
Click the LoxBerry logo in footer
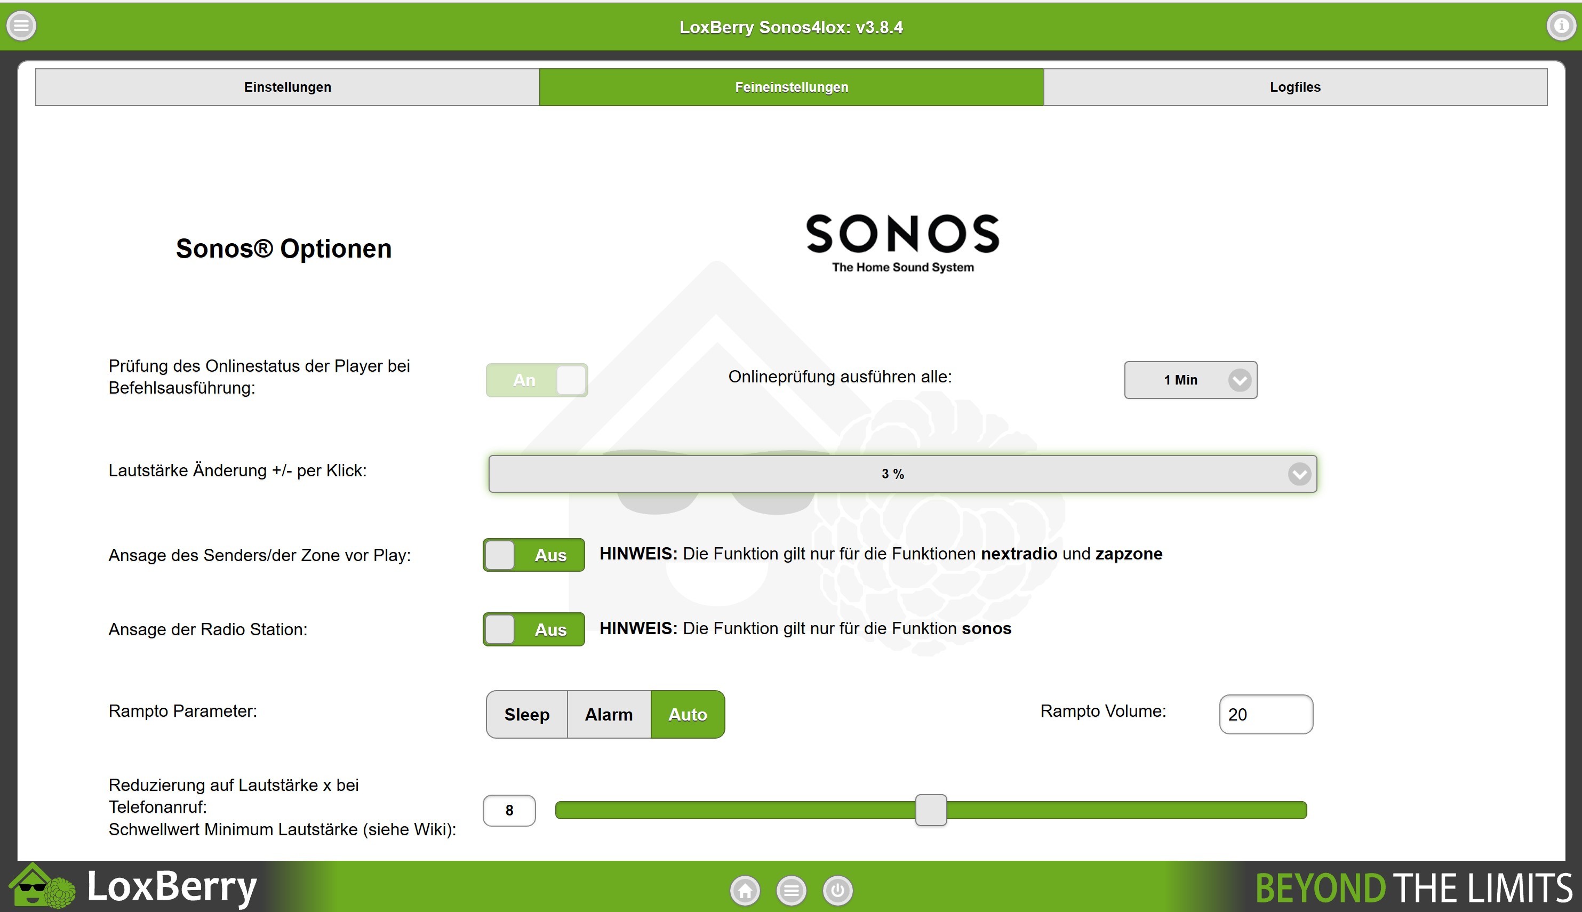(x=134, y=887)
